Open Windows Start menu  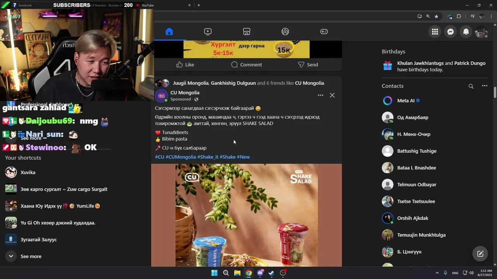click(214, 273)
